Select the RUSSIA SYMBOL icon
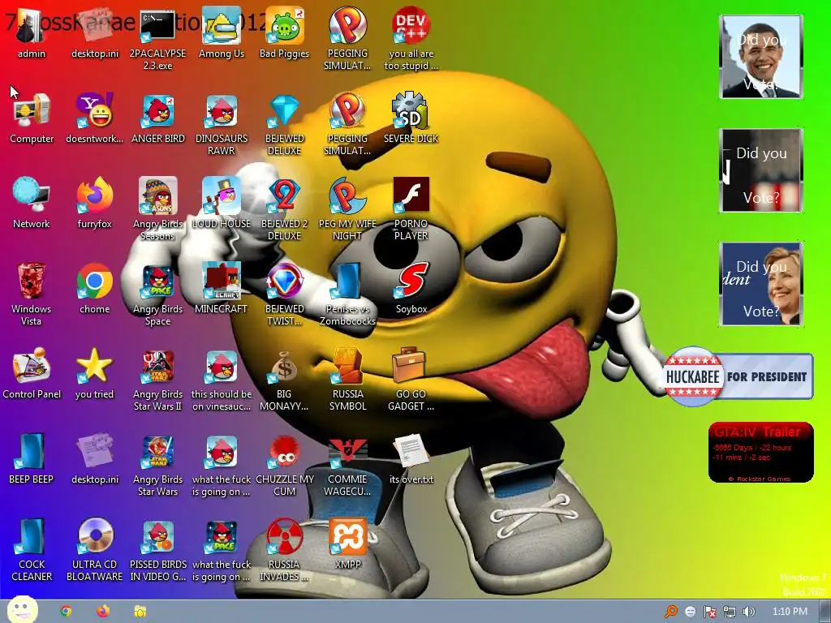 347,366
